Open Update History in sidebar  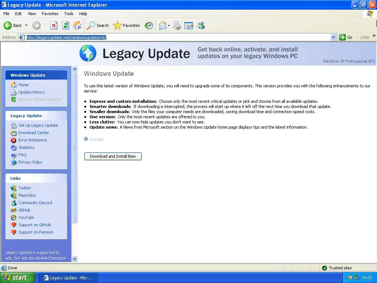coord(32,92)
